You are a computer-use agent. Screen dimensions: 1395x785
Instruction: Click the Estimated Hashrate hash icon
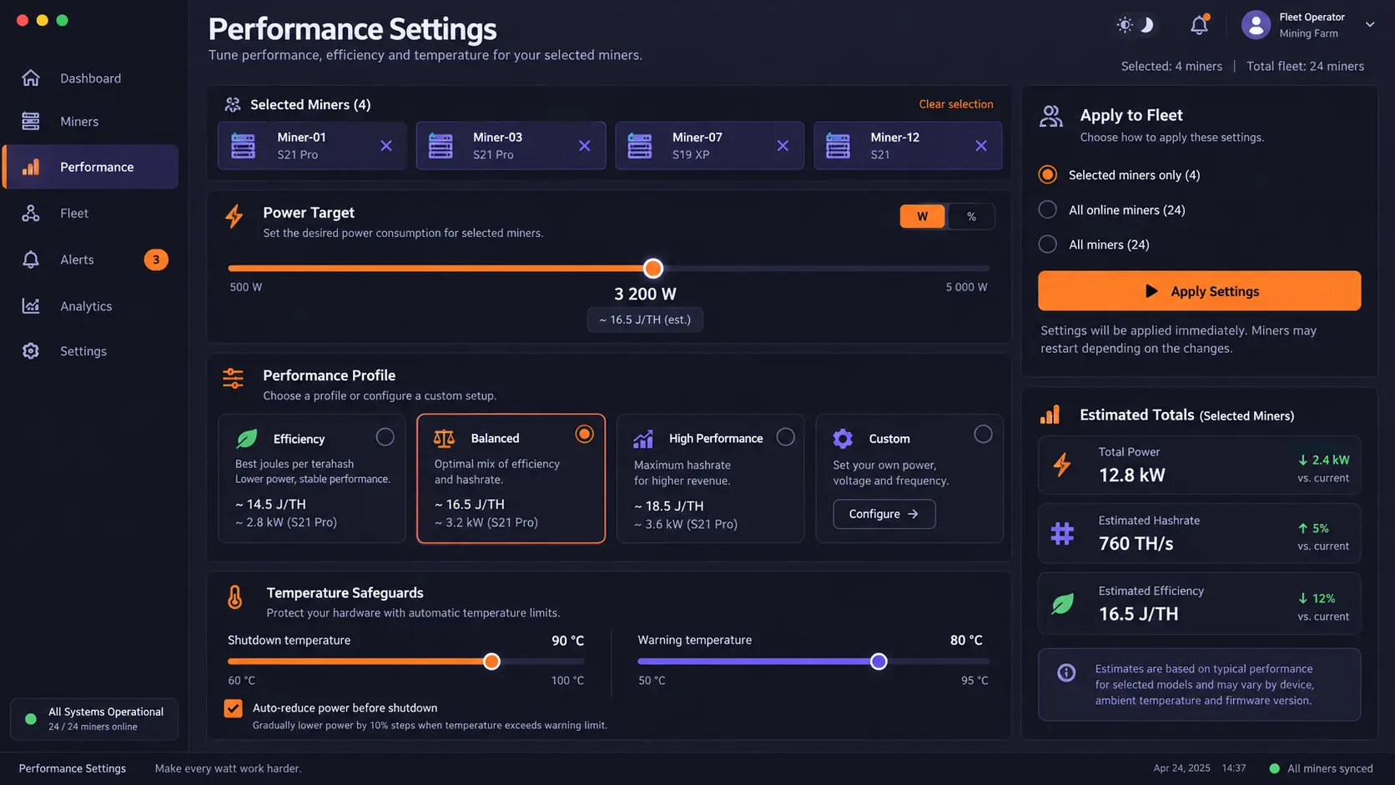pos(1062,533)
